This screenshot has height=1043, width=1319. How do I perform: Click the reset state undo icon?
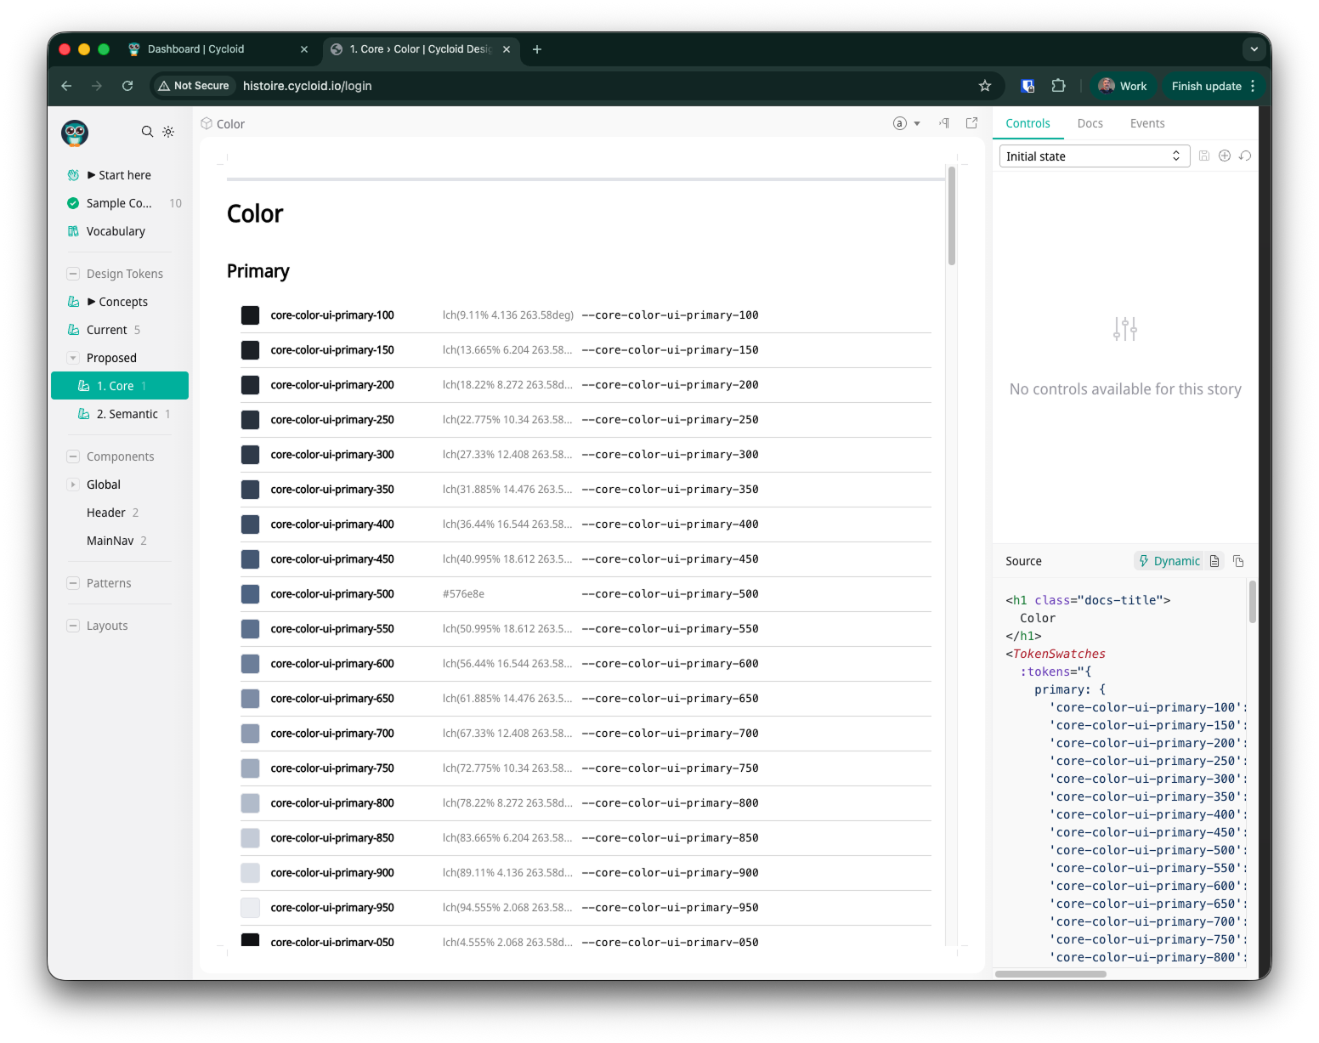pyautogui.click(x=1245, y=156)
